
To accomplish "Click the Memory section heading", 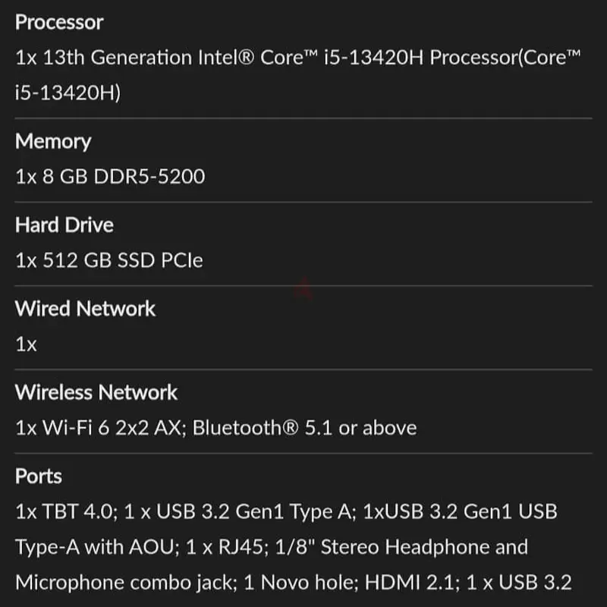I will tap(53, 141).
